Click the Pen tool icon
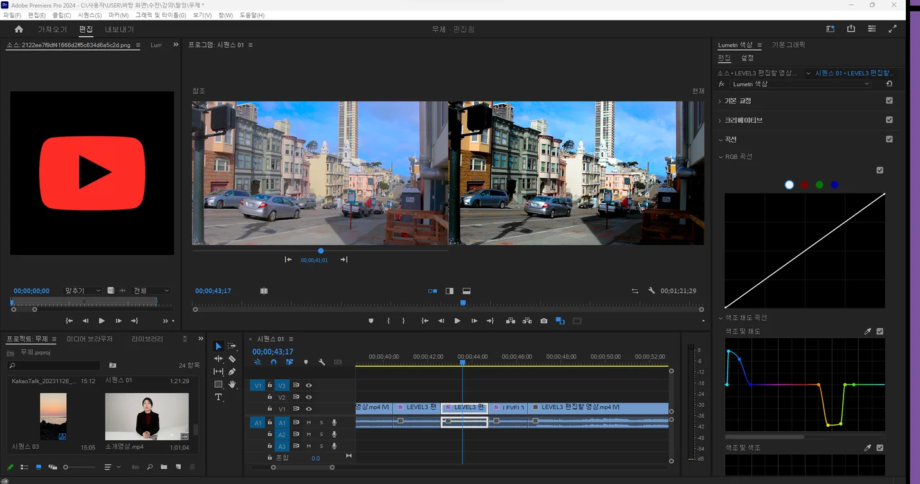This screenshot has width=920, height=484. pos(232,372)
